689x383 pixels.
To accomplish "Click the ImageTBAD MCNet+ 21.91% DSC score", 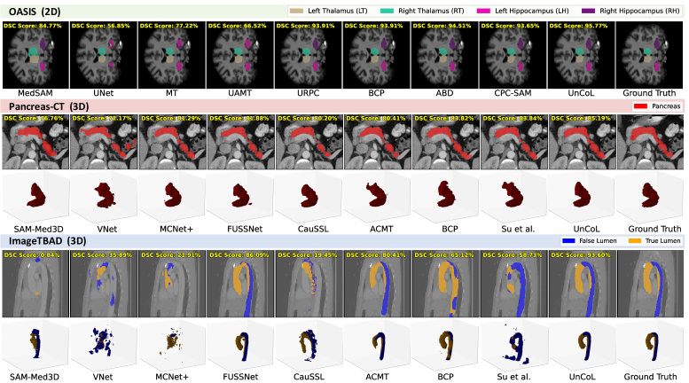I will click(x=170, y=254).
